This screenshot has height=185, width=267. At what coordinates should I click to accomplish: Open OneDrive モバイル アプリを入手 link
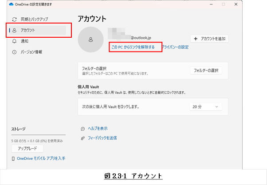41,158
